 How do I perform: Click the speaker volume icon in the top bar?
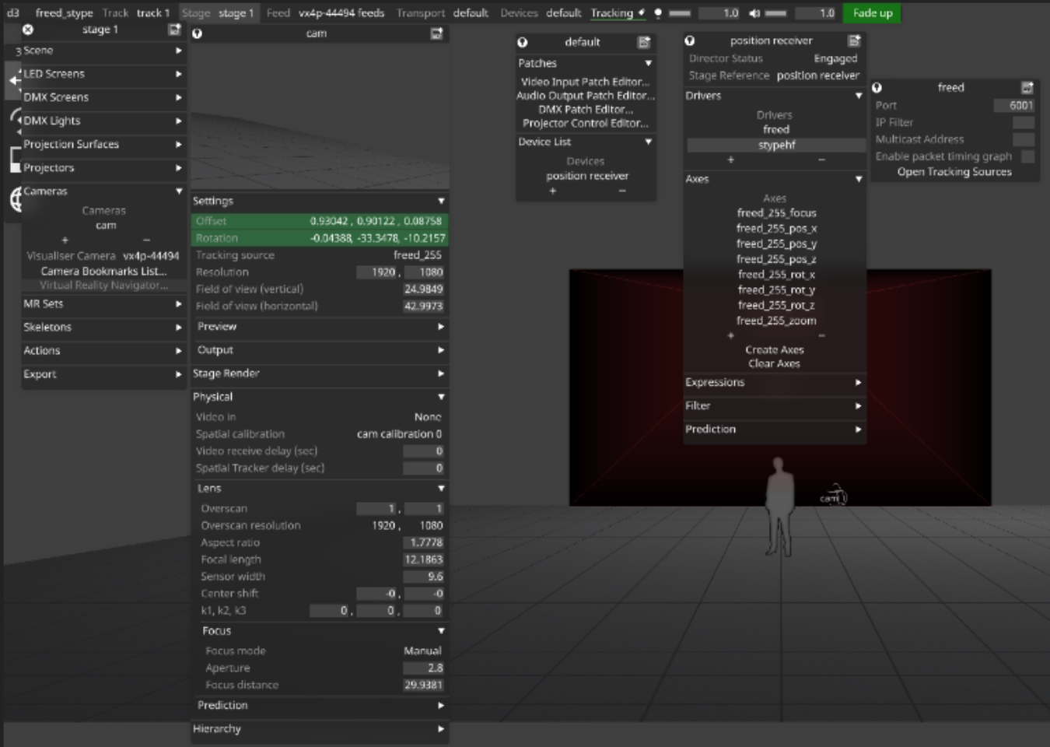tap(754, 13)
